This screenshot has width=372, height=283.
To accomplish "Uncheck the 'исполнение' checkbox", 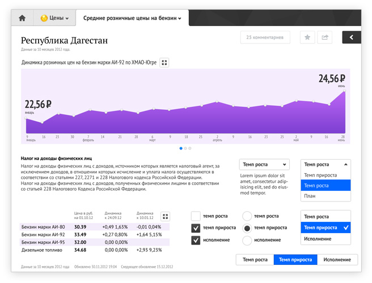I will [x=196, y=240].
